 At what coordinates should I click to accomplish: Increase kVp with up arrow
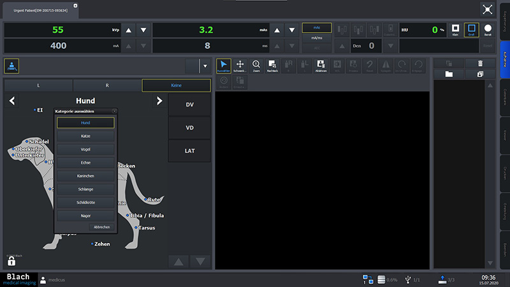129,30
